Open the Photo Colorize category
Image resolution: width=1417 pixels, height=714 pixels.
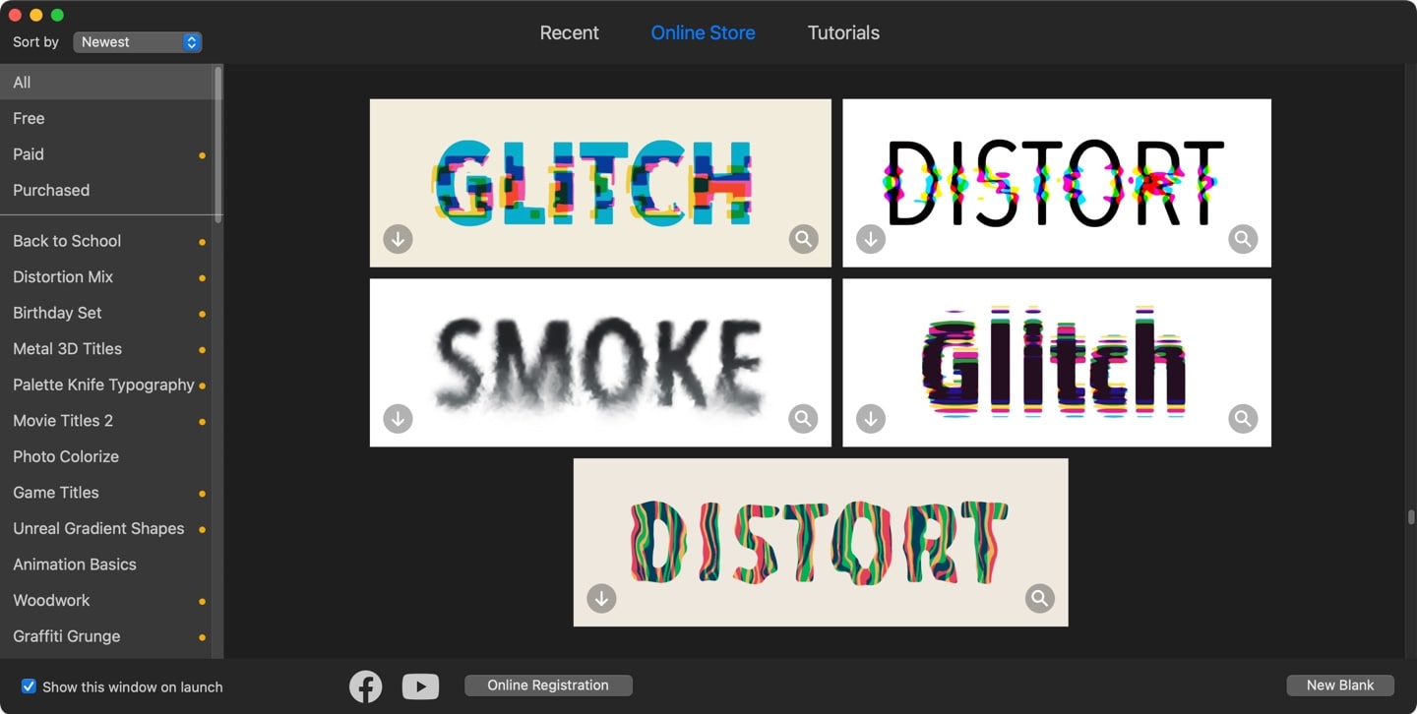(x=106, y=456)
